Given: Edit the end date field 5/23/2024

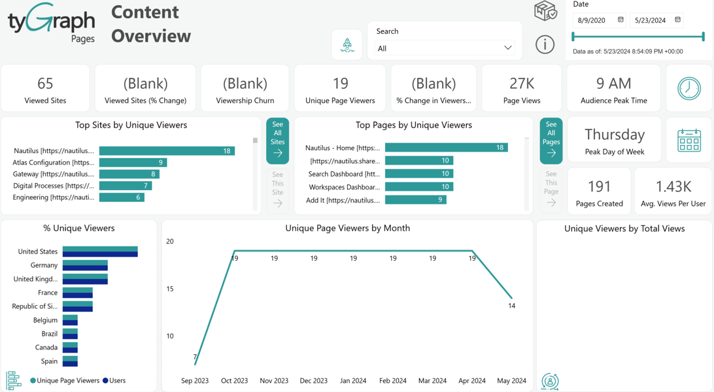Looking at the screenshot, I should 656,20.
